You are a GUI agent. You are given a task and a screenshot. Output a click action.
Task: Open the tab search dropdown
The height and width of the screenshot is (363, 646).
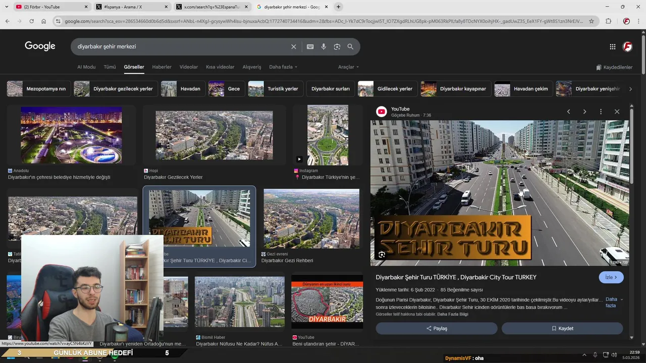point(6,7)
